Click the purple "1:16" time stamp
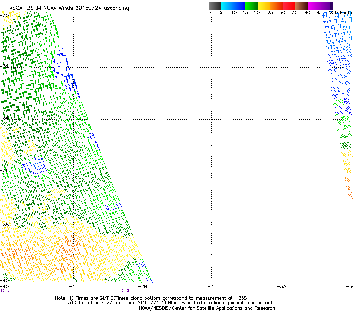This screenshot has height=311, width=354. [x=124, y=290]
